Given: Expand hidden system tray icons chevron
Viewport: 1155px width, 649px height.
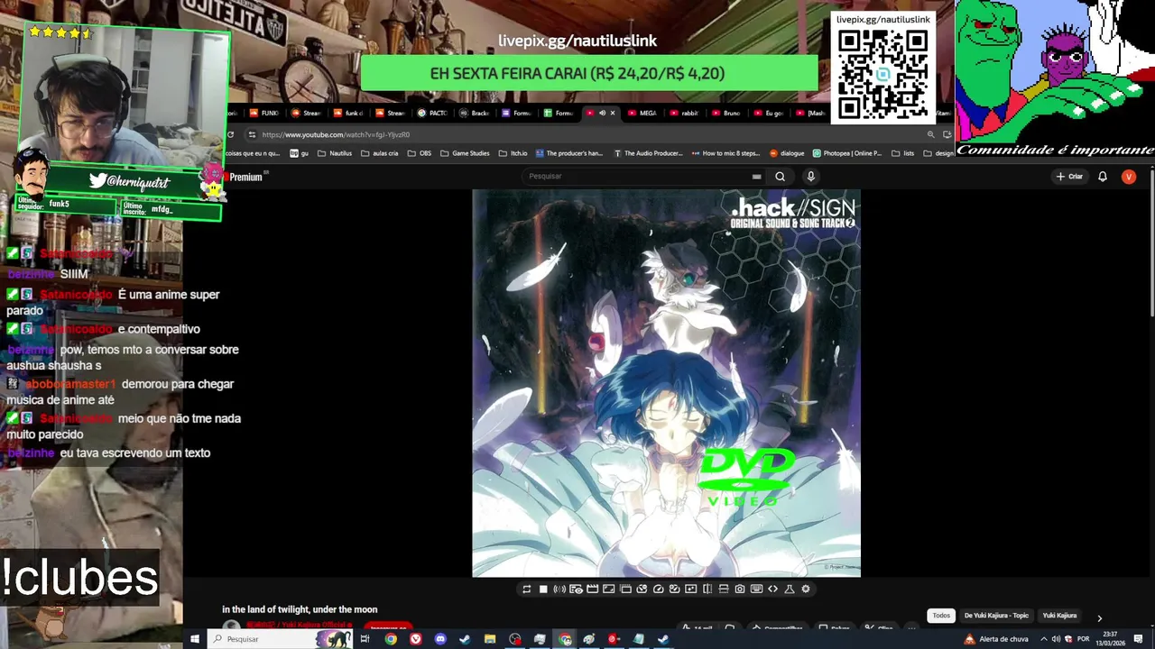Looking at the screenshot, I should click(x=1044, y=639).
